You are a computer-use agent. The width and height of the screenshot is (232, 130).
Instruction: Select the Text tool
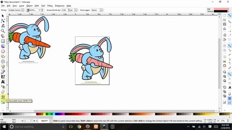pos(3,82)
